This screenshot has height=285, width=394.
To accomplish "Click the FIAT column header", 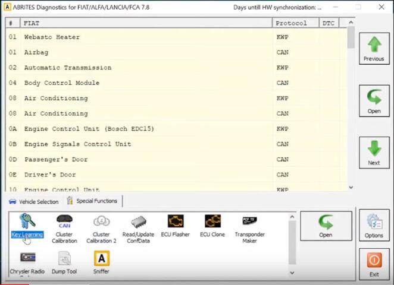I will 146,23.
